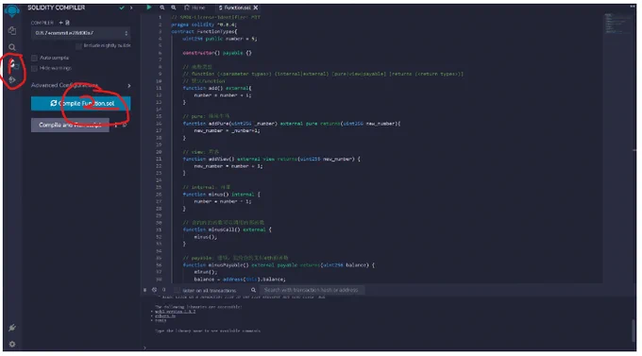
Task: Toggle the Include nightly builds checkbox
Action: click(x=78, y=46)
